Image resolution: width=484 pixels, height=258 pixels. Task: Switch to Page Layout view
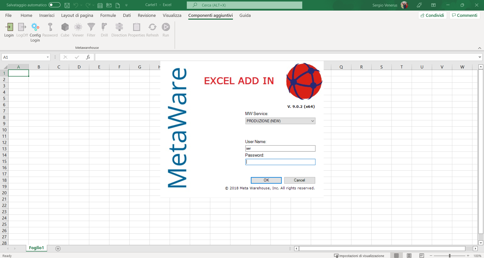409,255
